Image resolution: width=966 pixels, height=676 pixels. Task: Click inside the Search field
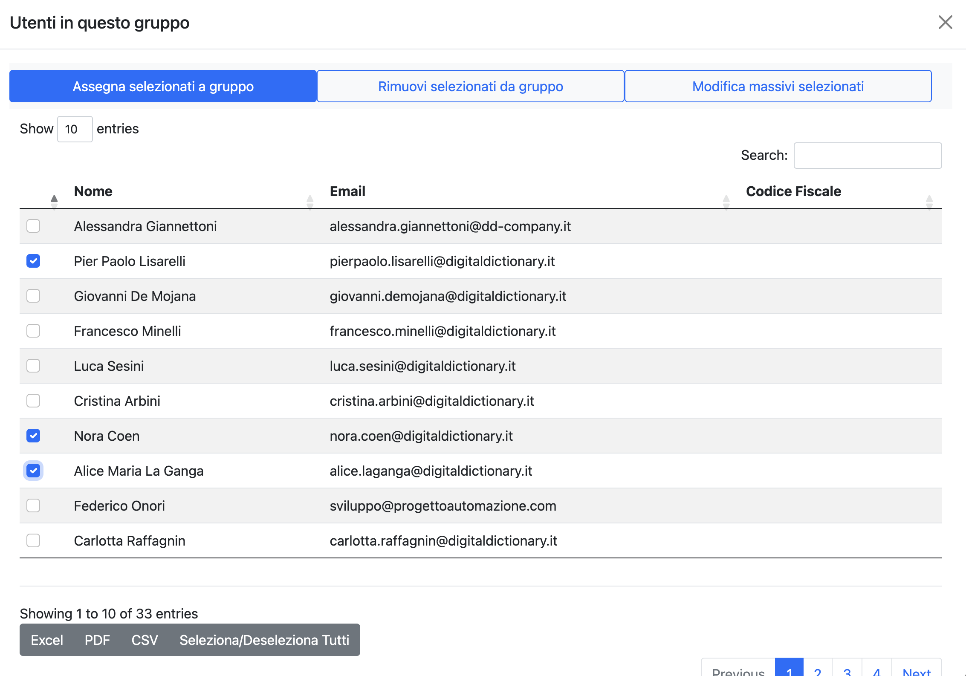click(868, 155)
